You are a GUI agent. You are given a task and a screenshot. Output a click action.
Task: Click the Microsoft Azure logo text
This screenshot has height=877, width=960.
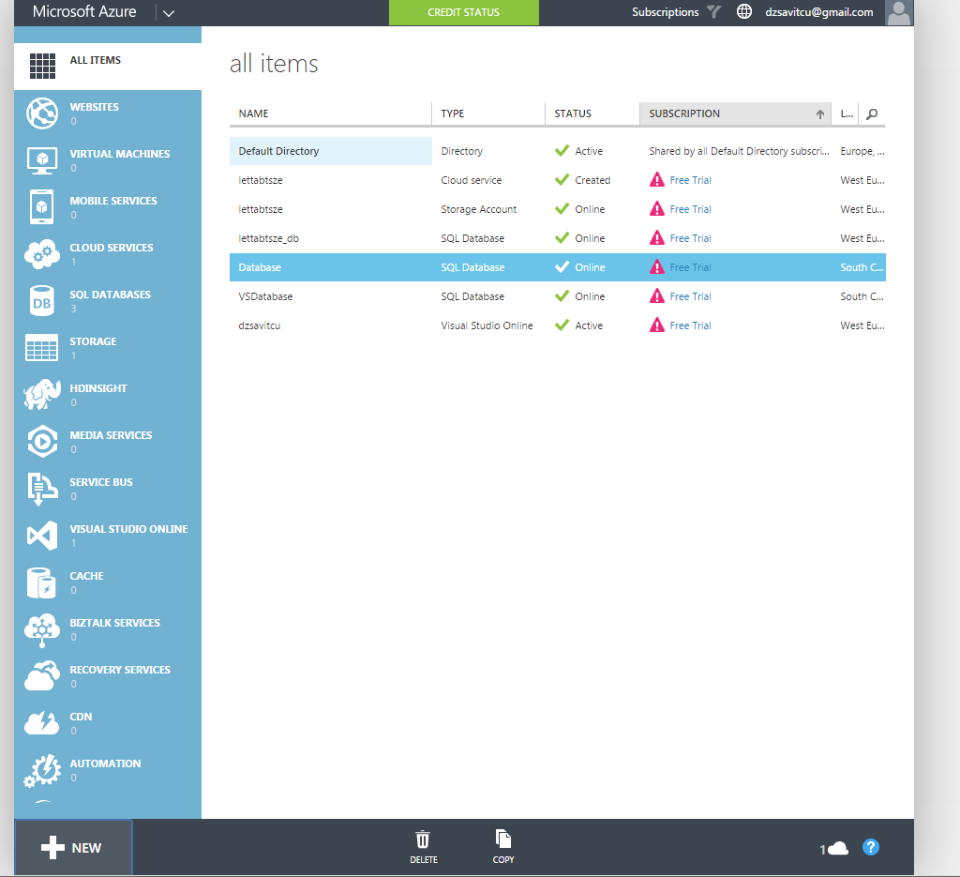pos(84,11)
